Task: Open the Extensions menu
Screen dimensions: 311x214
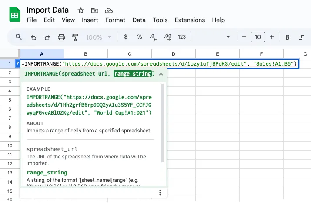Action: pyautogui.click(x=189, y=20)
